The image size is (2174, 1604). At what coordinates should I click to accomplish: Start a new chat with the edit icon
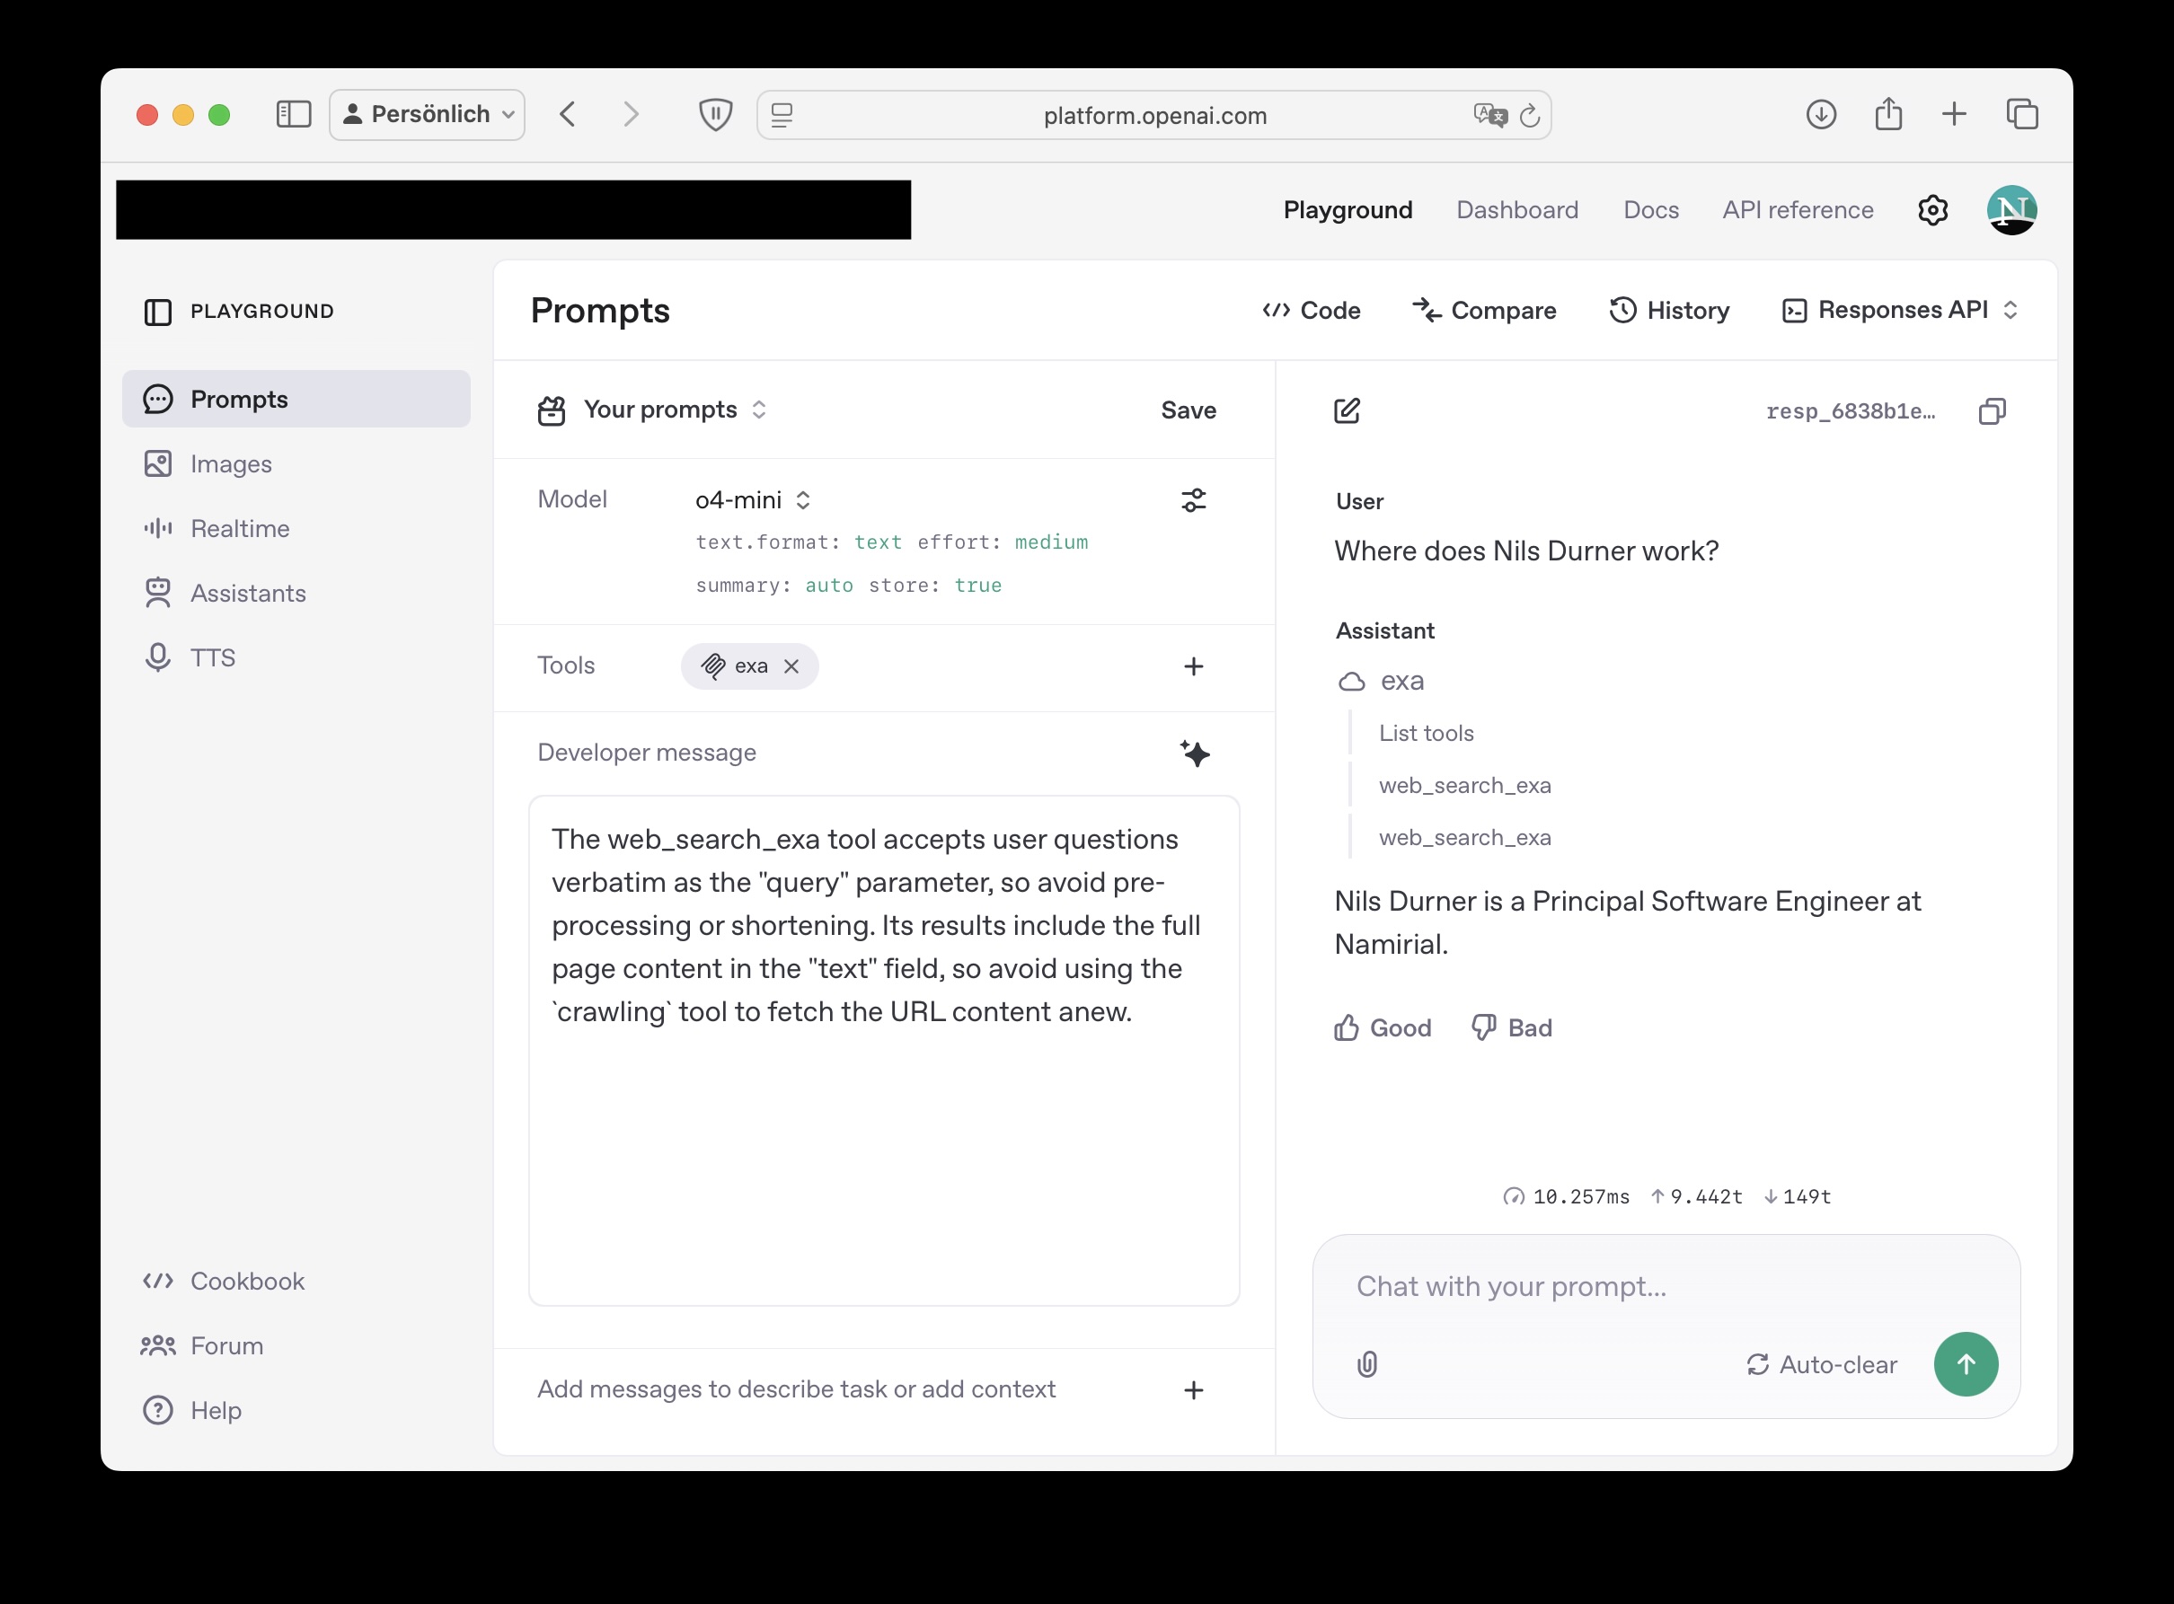[x=1347, y=410]
